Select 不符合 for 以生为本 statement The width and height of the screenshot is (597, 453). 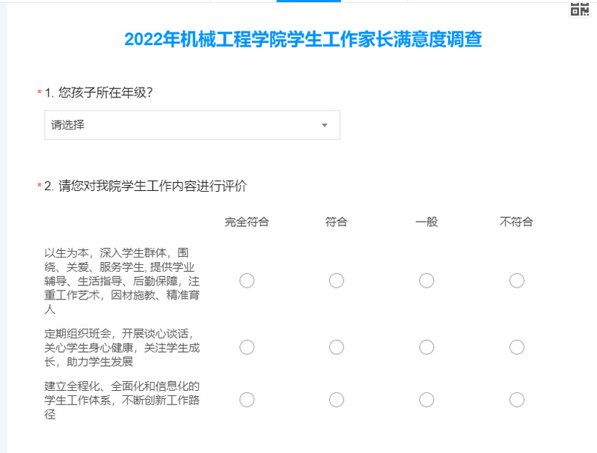point(516,281)
